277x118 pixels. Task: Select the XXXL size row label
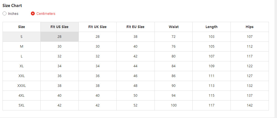coord(22,86)
